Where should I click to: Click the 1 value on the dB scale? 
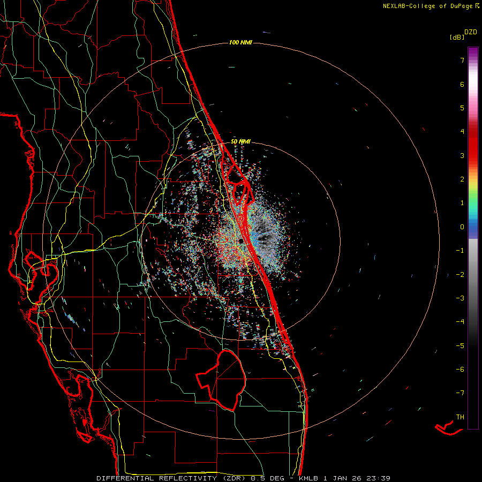click(462, 203)
